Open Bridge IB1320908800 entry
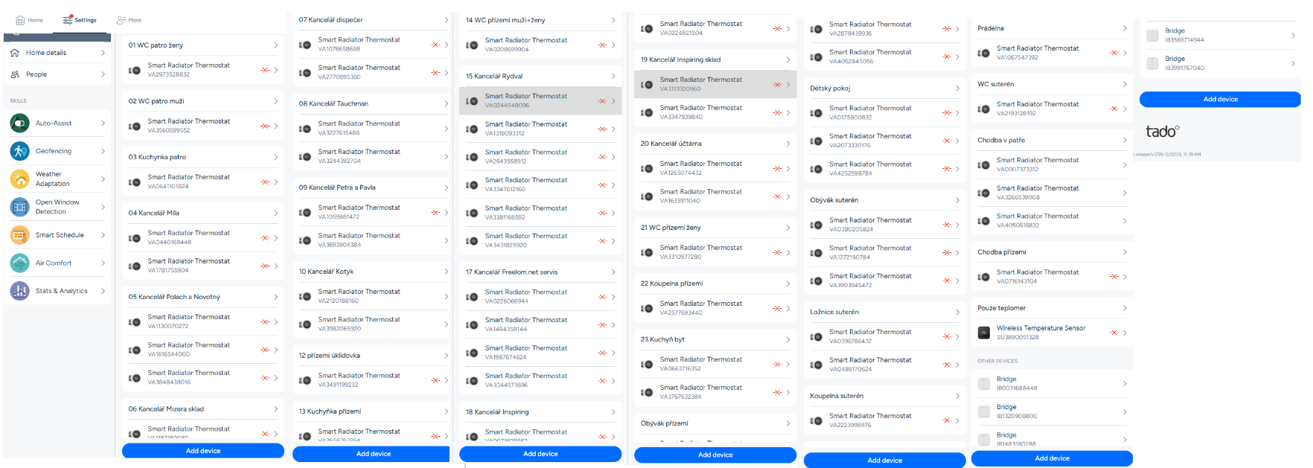 click(1052, 411)
